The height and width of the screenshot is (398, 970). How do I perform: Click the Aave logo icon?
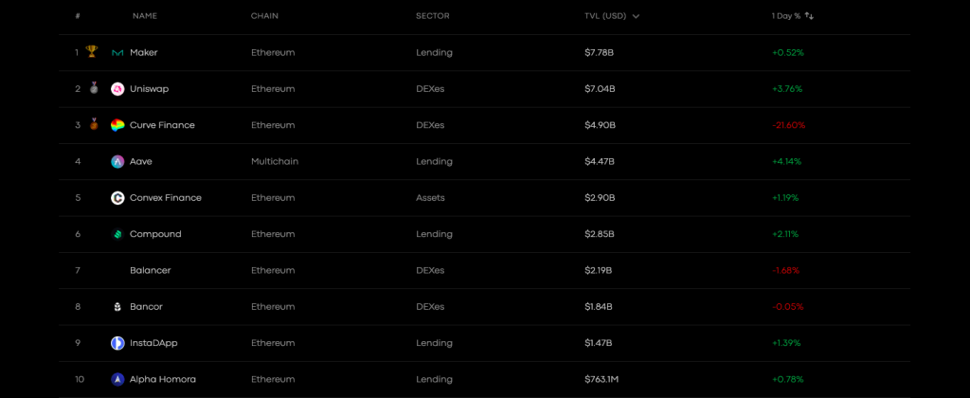117,162
